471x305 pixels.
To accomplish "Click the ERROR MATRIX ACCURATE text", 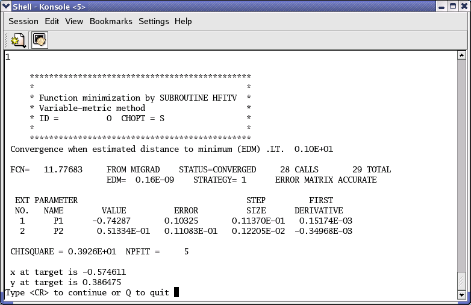I will [326, 180].
